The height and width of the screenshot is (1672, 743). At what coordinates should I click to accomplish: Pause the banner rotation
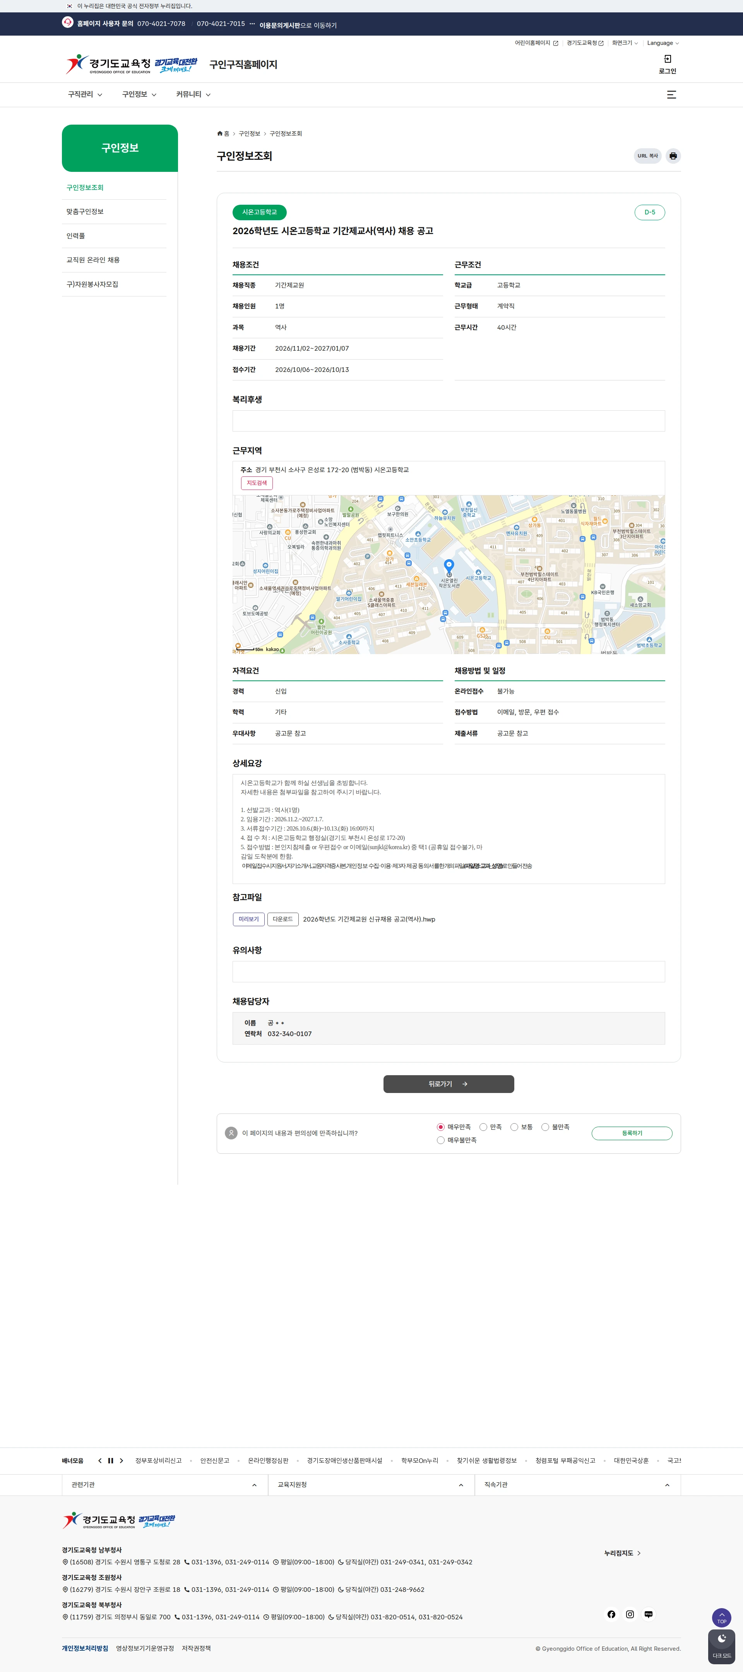pos(110,1460)
